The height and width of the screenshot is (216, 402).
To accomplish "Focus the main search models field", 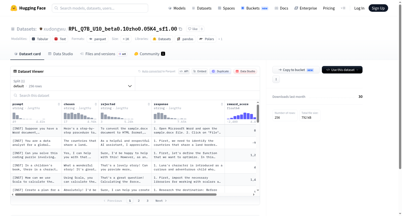I will coord(100,8).
